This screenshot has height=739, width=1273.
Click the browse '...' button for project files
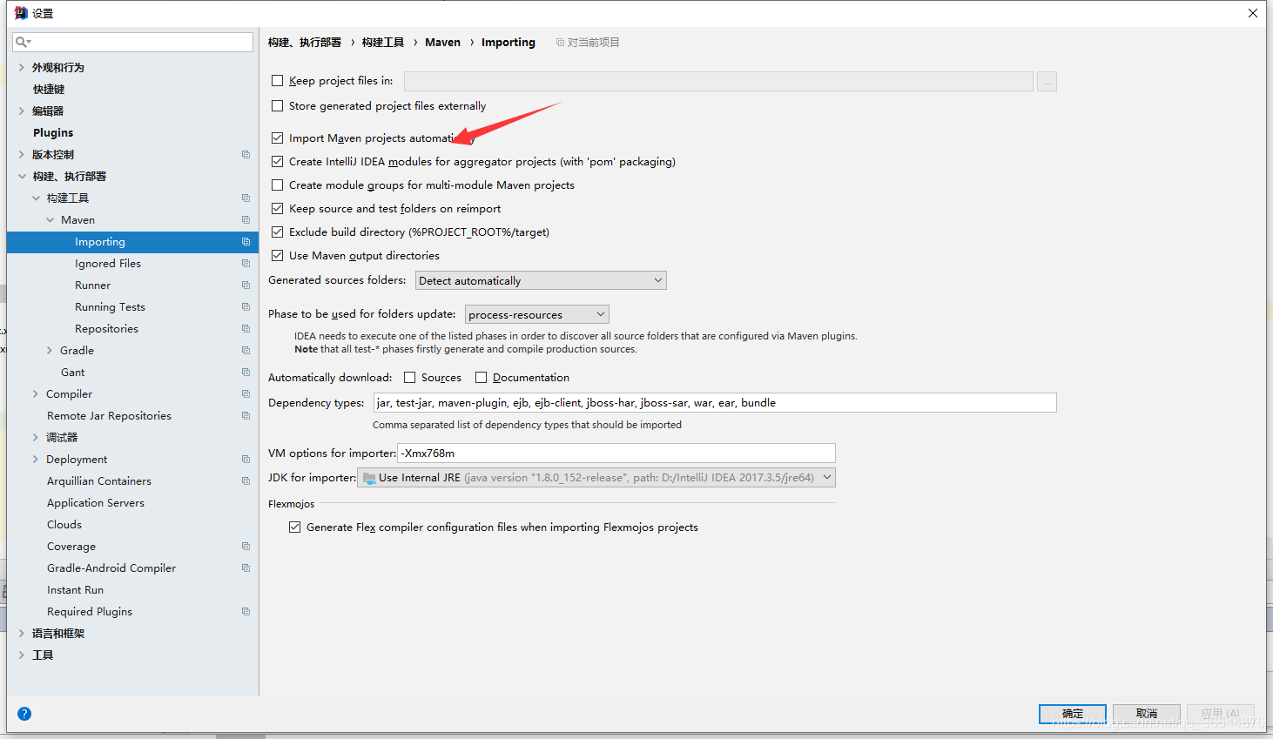point(1047,82)
